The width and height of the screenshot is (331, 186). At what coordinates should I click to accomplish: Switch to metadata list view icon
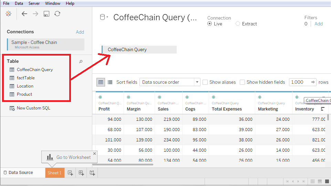[110, 82]
